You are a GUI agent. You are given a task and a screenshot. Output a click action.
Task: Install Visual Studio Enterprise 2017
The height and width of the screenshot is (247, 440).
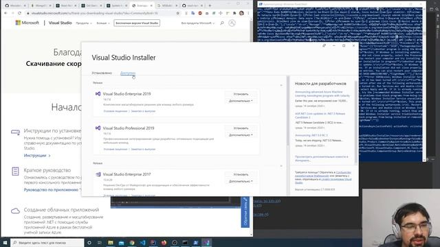pyautogui.click(x=241, y=174)
